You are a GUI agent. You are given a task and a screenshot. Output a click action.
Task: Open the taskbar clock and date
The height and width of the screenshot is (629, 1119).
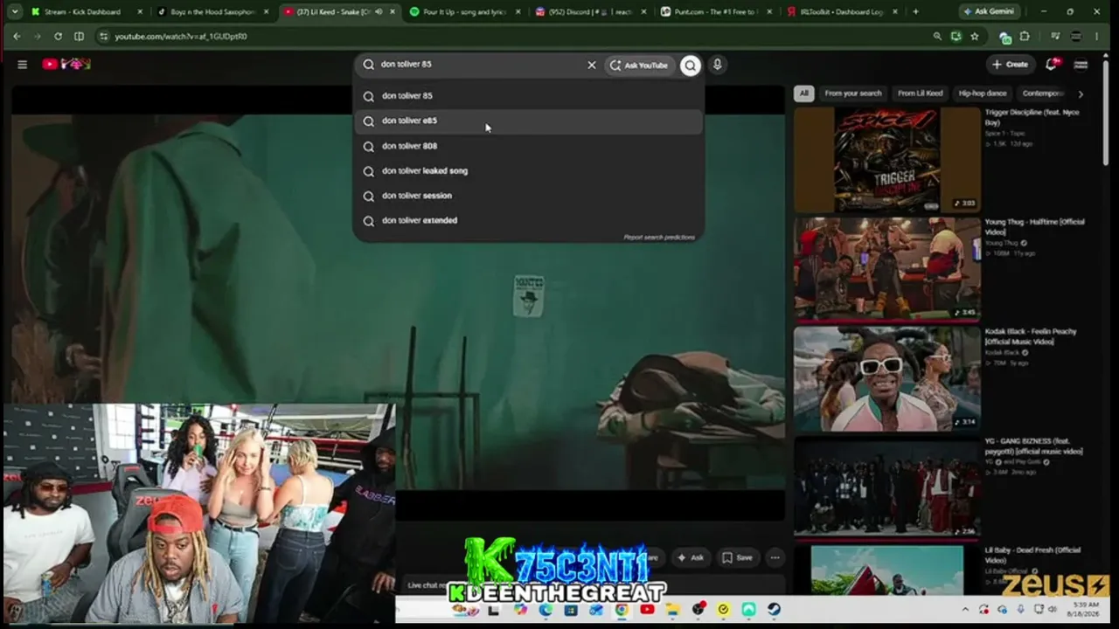click(x=1085, y=610)
